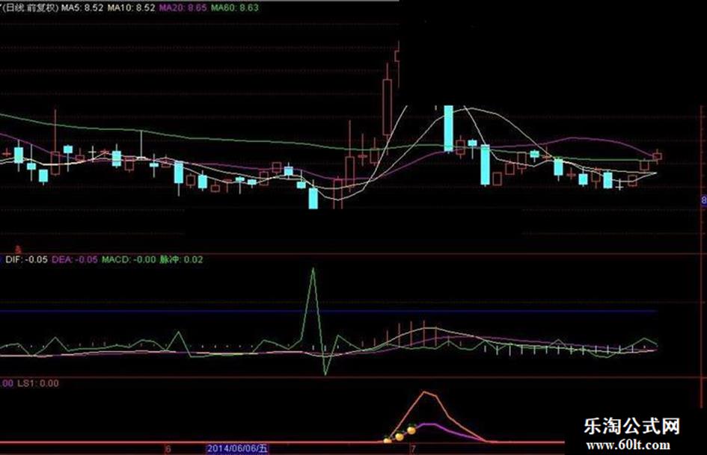The width and height of the screenshot is (707, 455).
Task: Select the purple DEA: -0.05 label
Action: click(x=74, y=259)
